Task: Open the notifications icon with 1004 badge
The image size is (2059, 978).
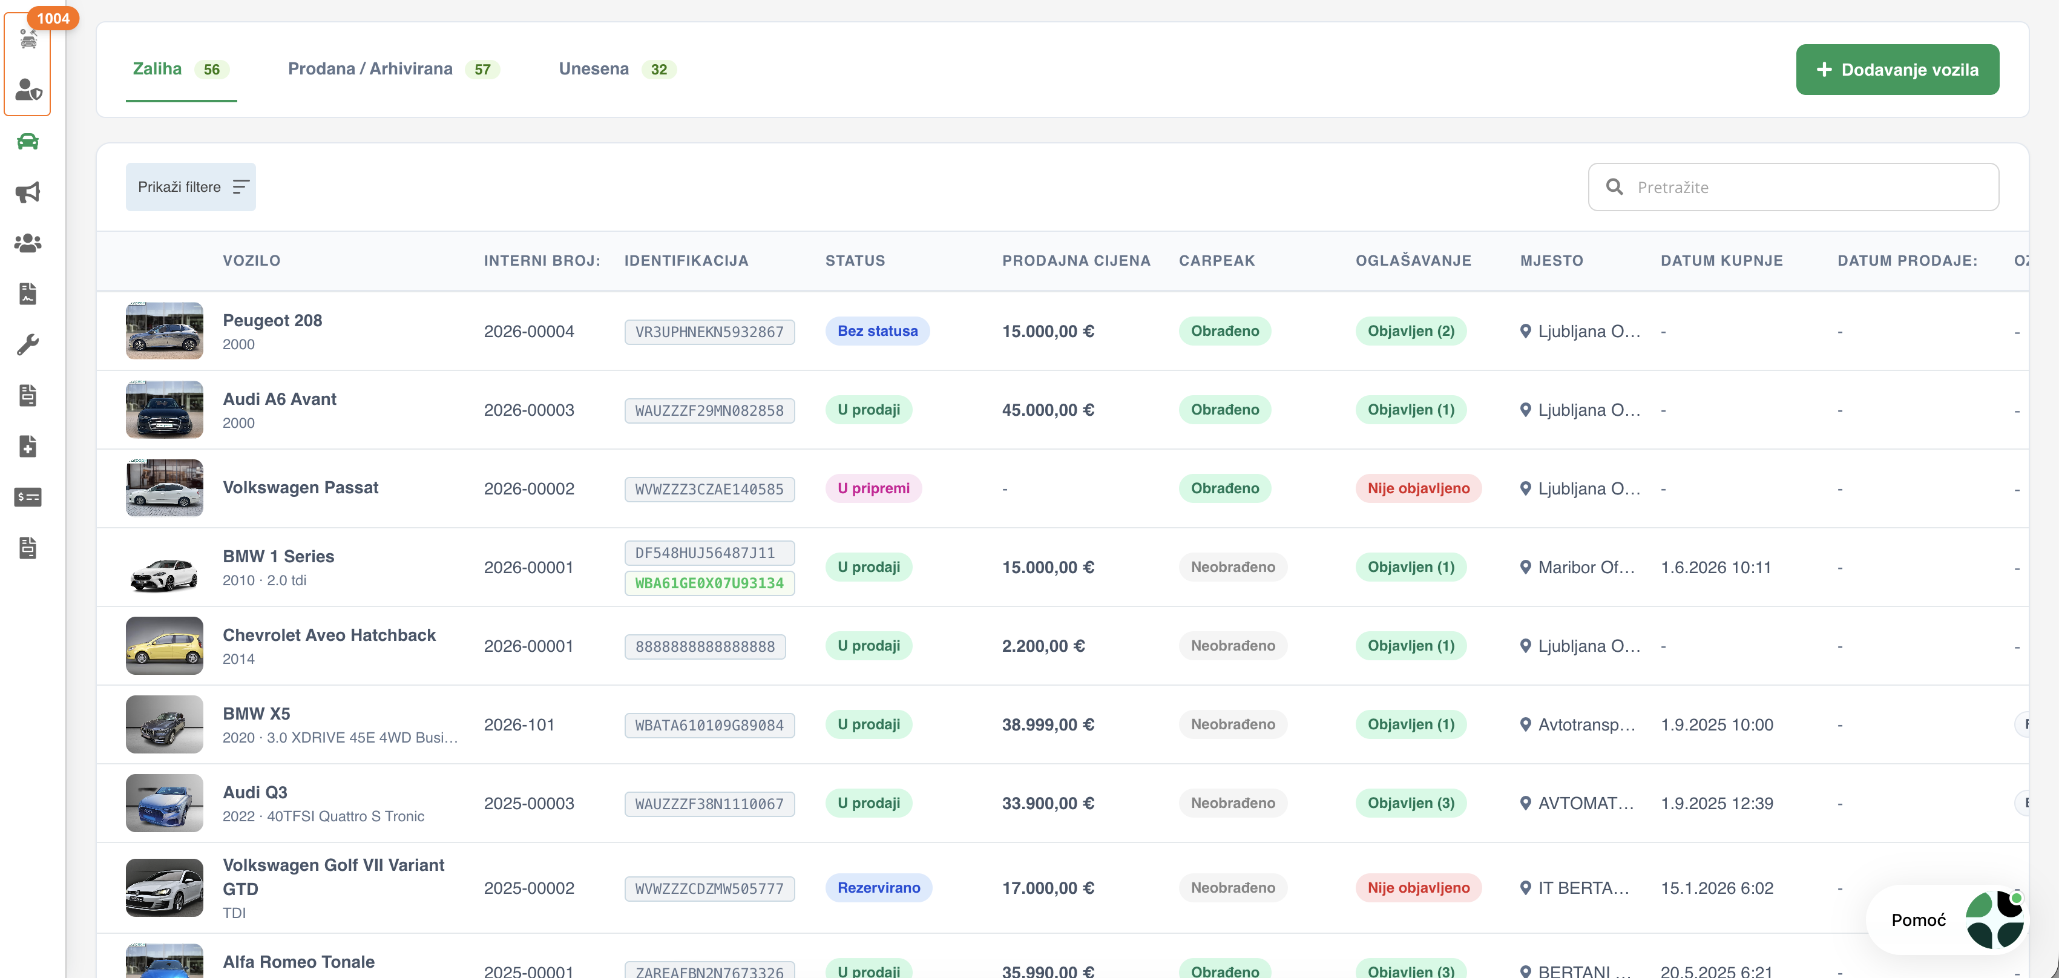Action: pyautogui.click(x=28, y=38)
